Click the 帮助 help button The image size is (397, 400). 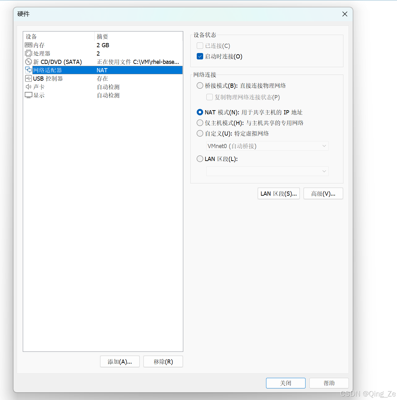click(329, 383)
